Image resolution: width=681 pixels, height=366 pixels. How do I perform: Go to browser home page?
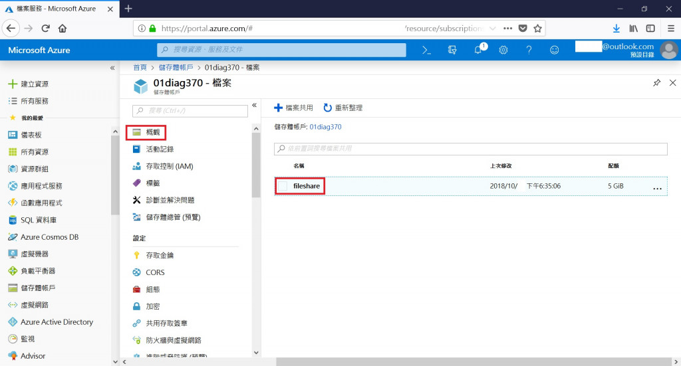tap(63, 29)
